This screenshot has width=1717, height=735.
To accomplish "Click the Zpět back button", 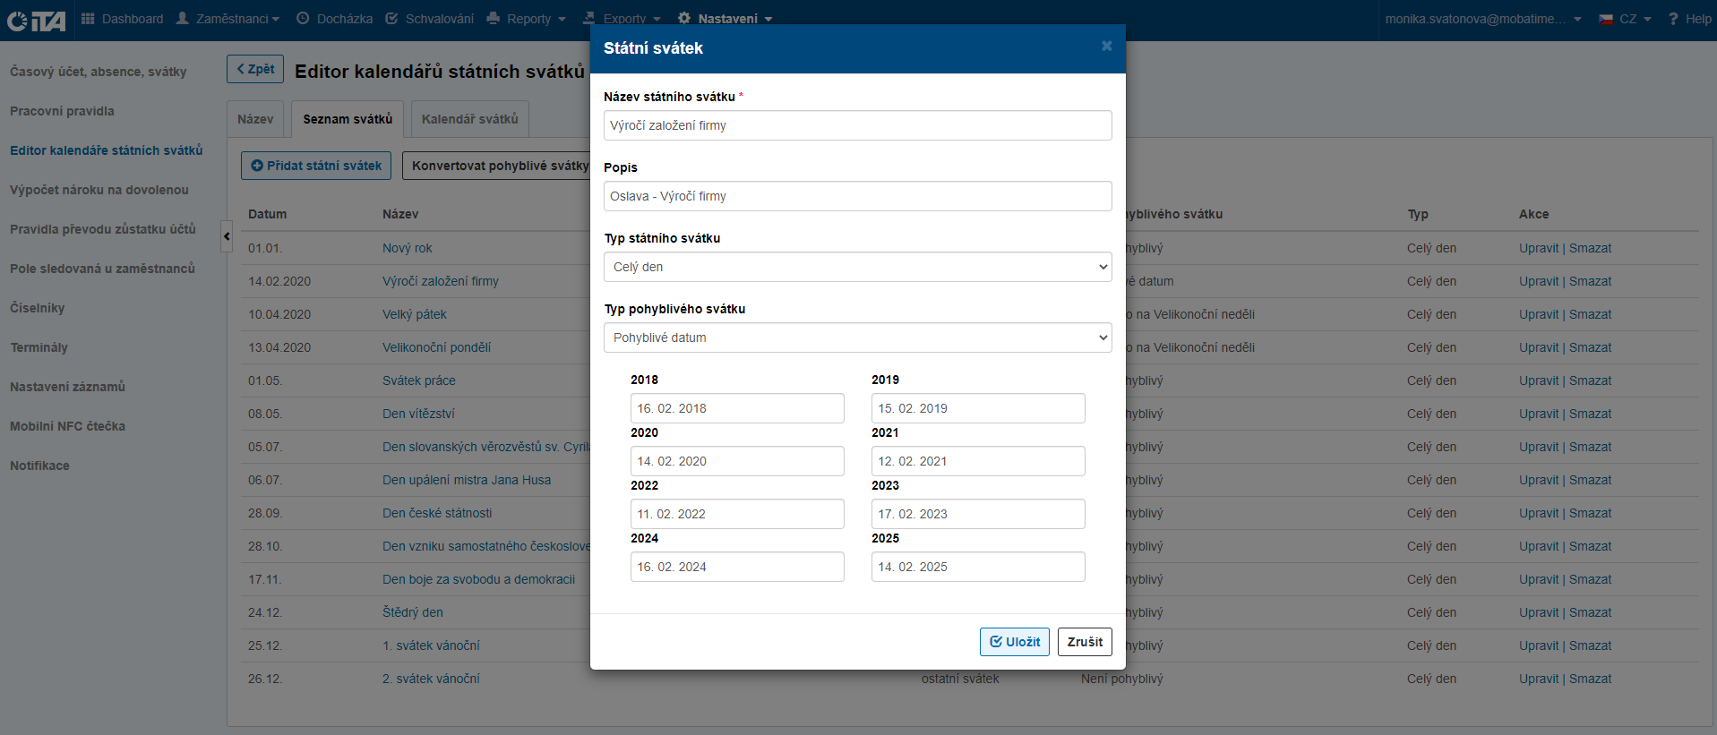I will pyautogui.click(x=255, y=69).
